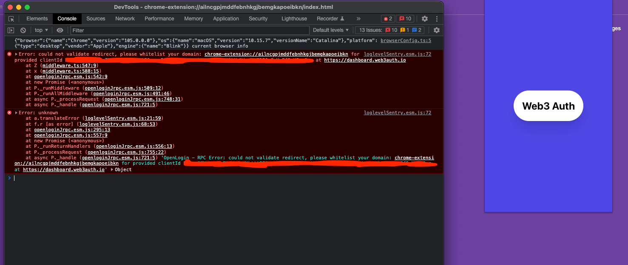Click the red error icon of 'Error: unknown'

(x=9, y=113)
